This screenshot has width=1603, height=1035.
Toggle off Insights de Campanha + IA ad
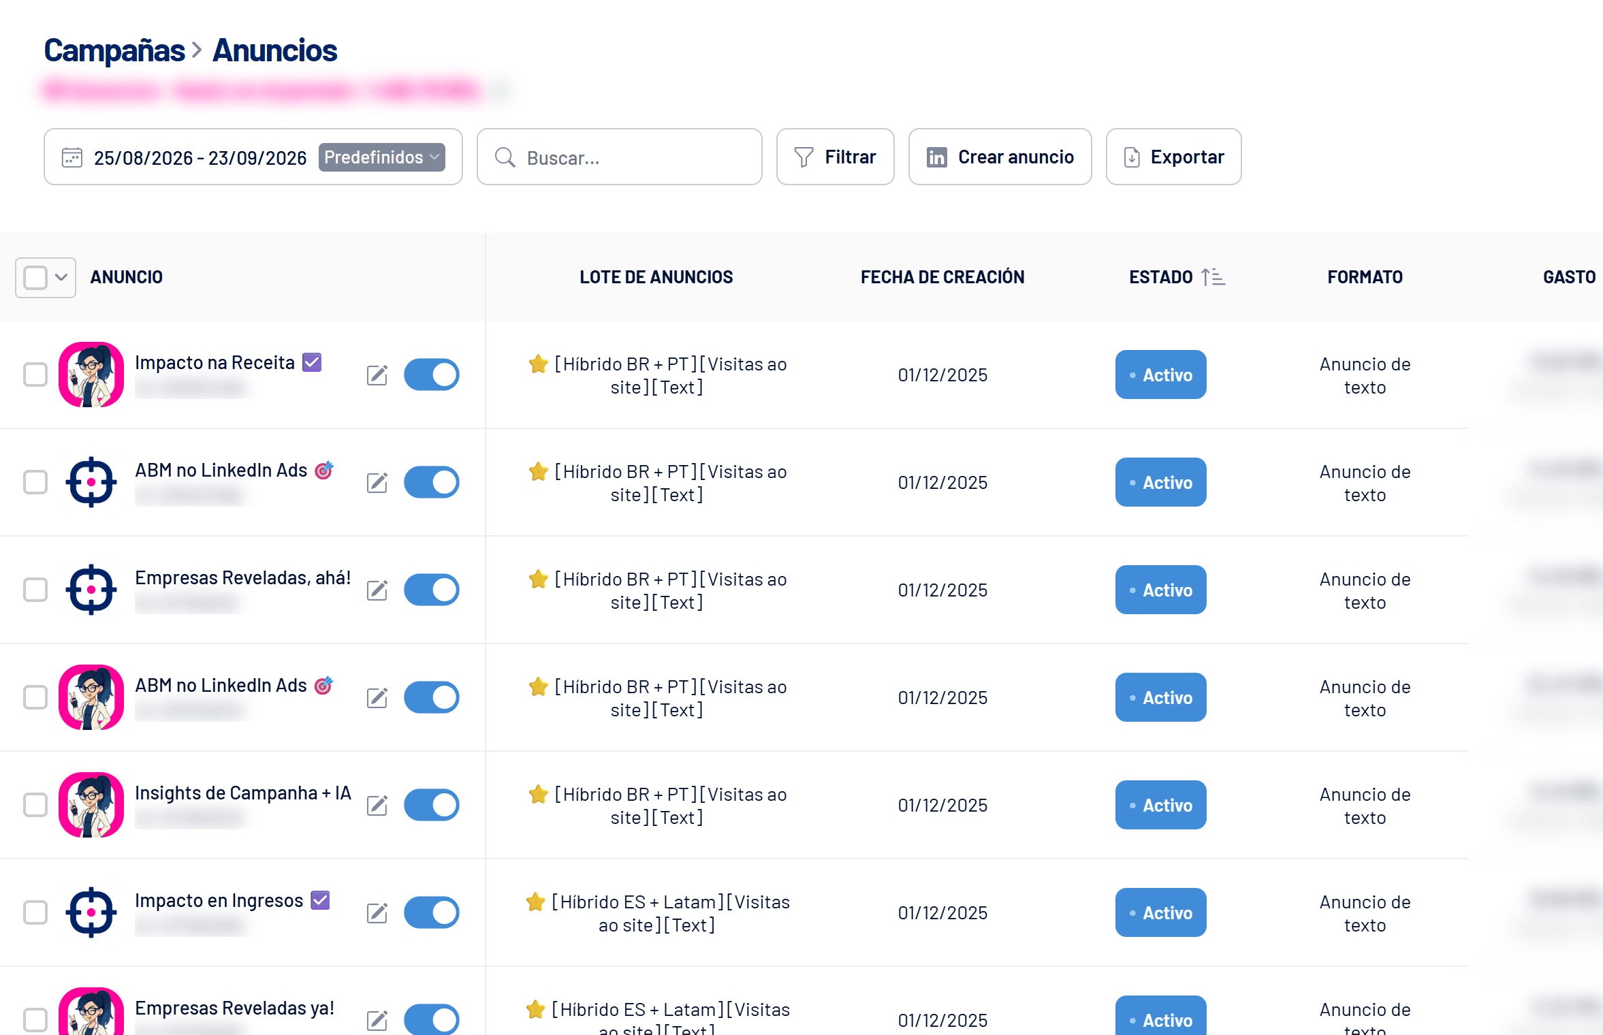(x=432, y=805)
